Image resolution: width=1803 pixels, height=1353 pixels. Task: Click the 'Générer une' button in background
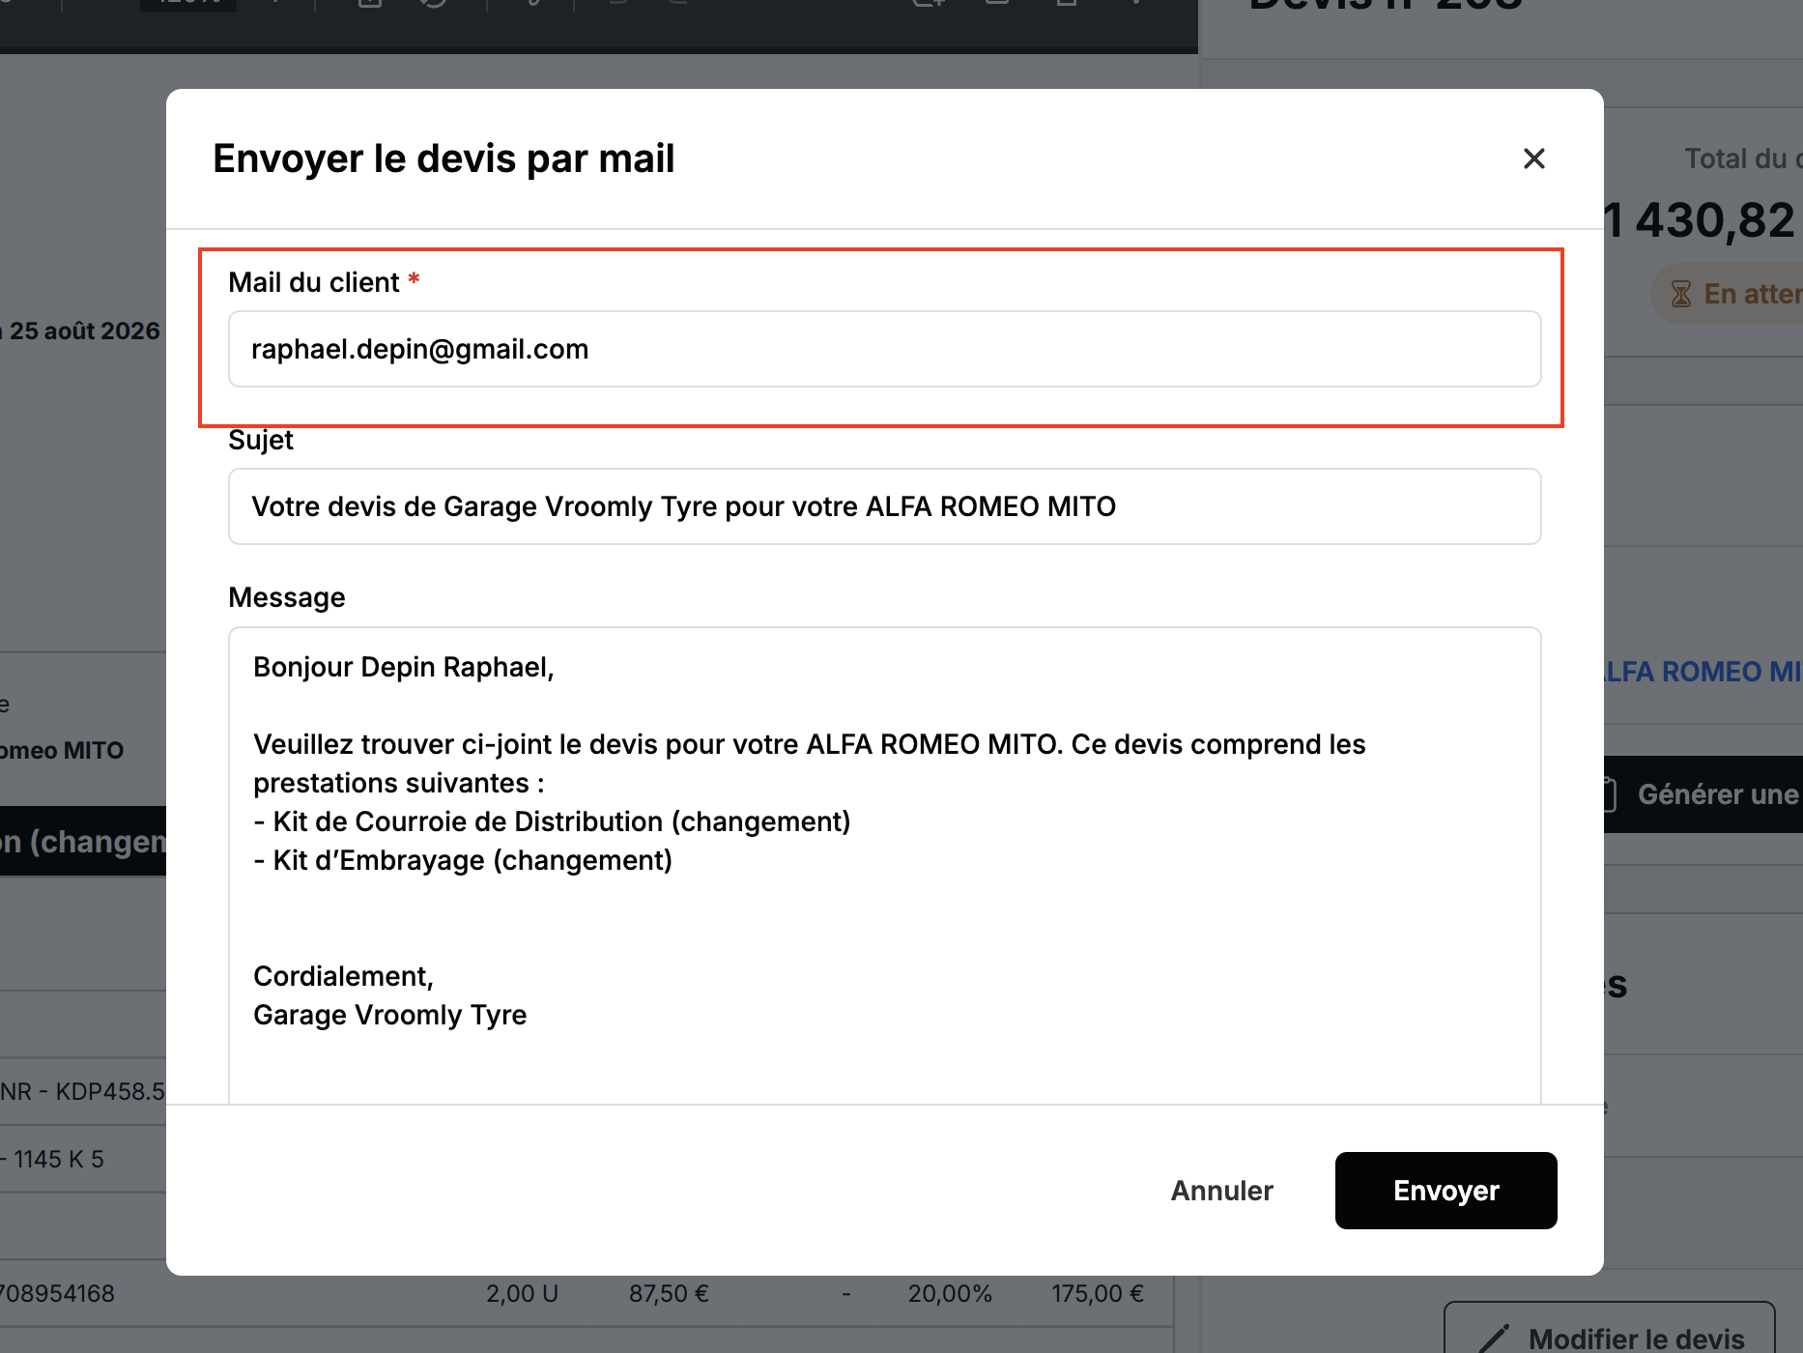coord(1703,794)
